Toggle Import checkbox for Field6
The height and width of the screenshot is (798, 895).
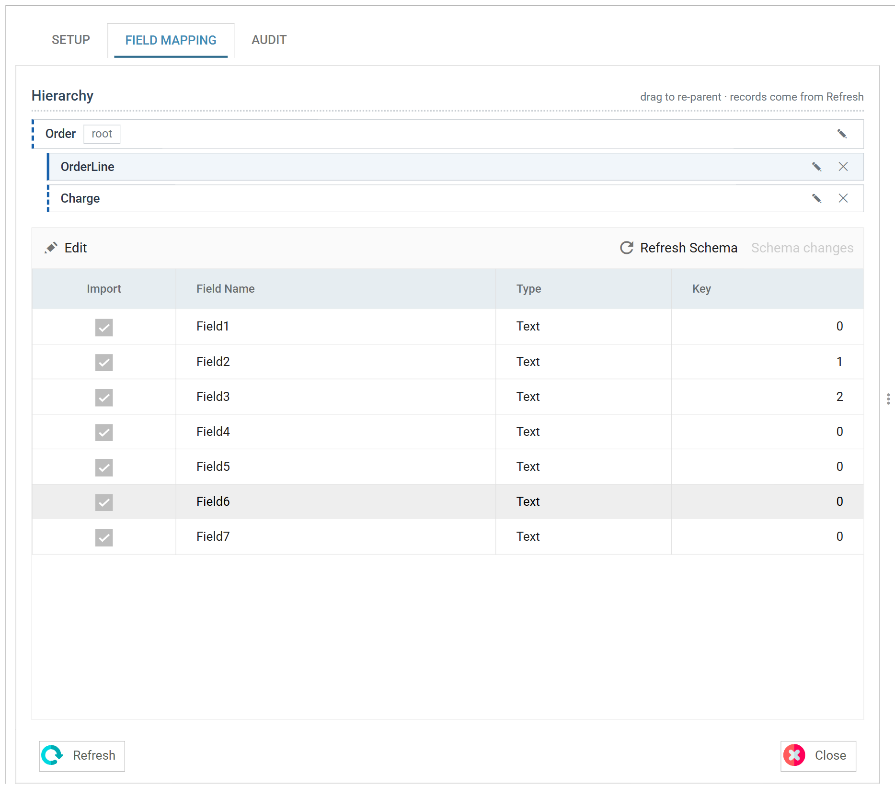[104, 502]
